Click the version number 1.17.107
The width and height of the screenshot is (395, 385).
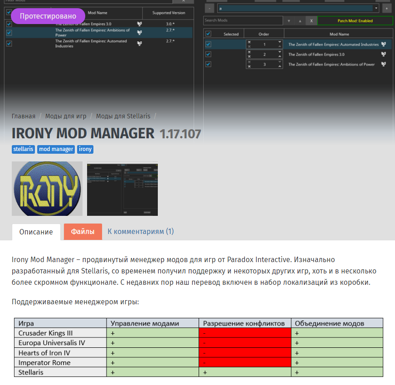(180, 134)
